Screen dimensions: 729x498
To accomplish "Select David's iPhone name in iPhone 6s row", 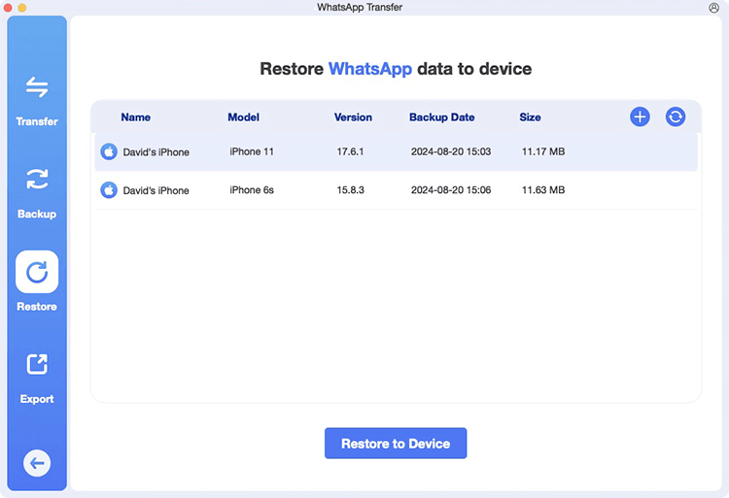I will pyautogui.click(x=156, y=190).
